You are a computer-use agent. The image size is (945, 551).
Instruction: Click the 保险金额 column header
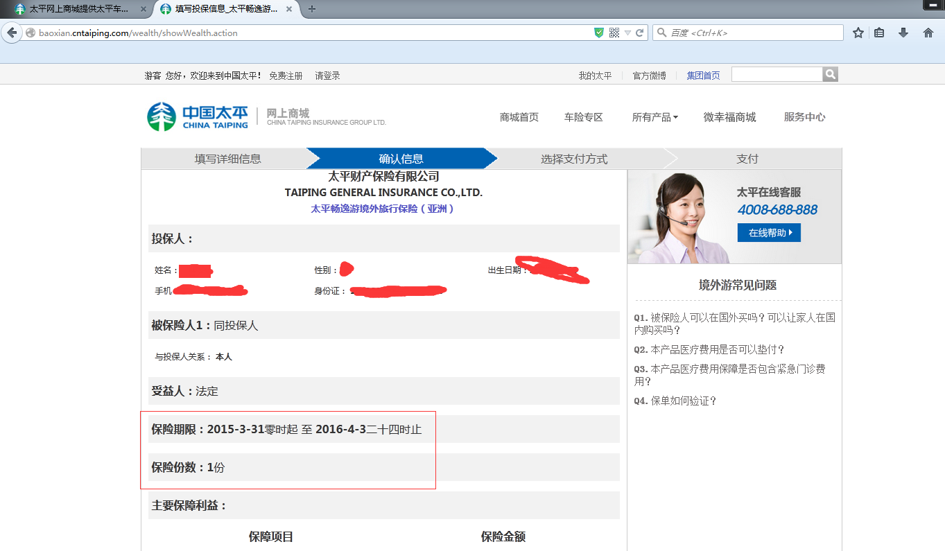point(503,537)
